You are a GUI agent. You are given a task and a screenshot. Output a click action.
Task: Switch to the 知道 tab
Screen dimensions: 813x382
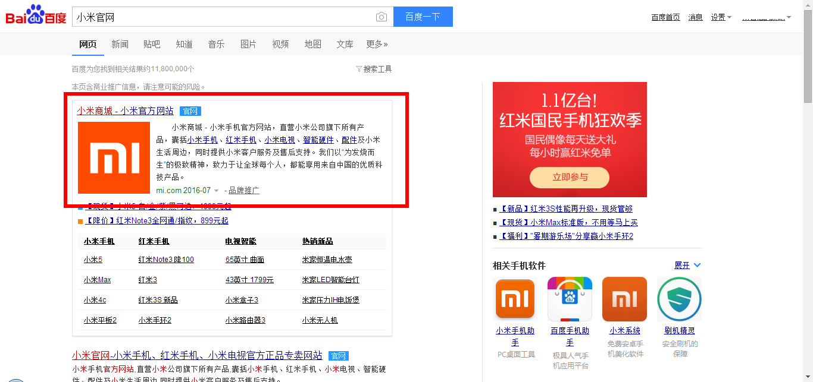pyautogui.click(x=184, y=44)
